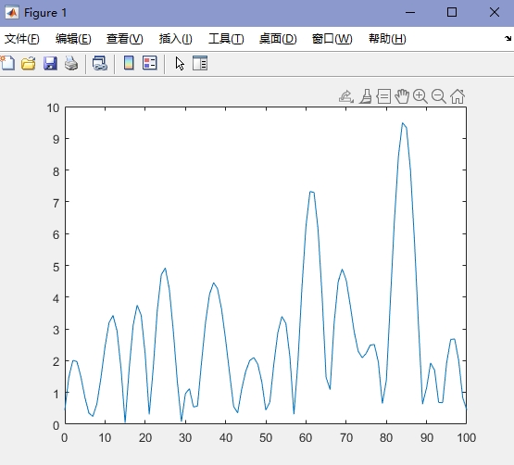Enable the data tips tool
Image resolution: width=514 pixels, height=465 pixels.
point(383,96)
